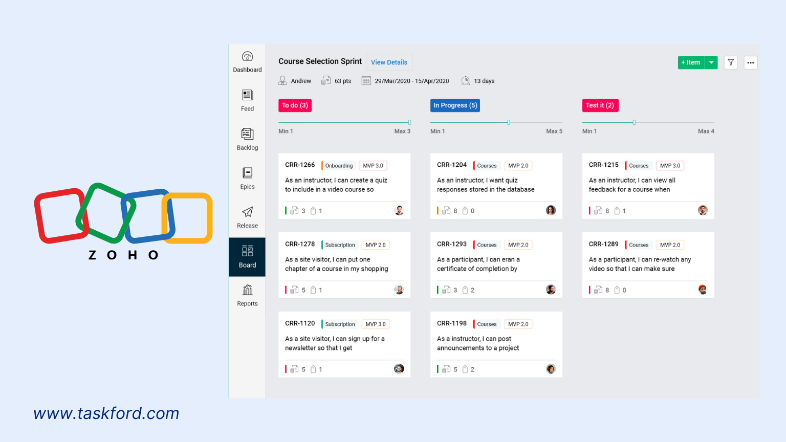Click the + Item button
786x442 pixels.
pyautogui.click(x=691, y=62)
